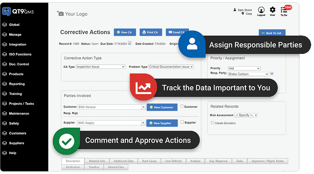The height and width of the screenshot is (174, 314).
Task: Click the Sam Sturm person icon
Action: [x=235, y=10]
